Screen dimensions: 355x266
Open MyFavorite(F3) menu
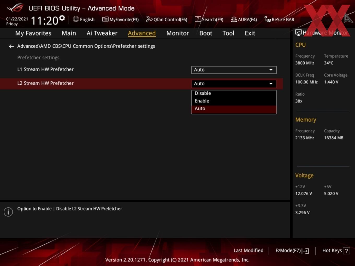(x=120, y=19)
